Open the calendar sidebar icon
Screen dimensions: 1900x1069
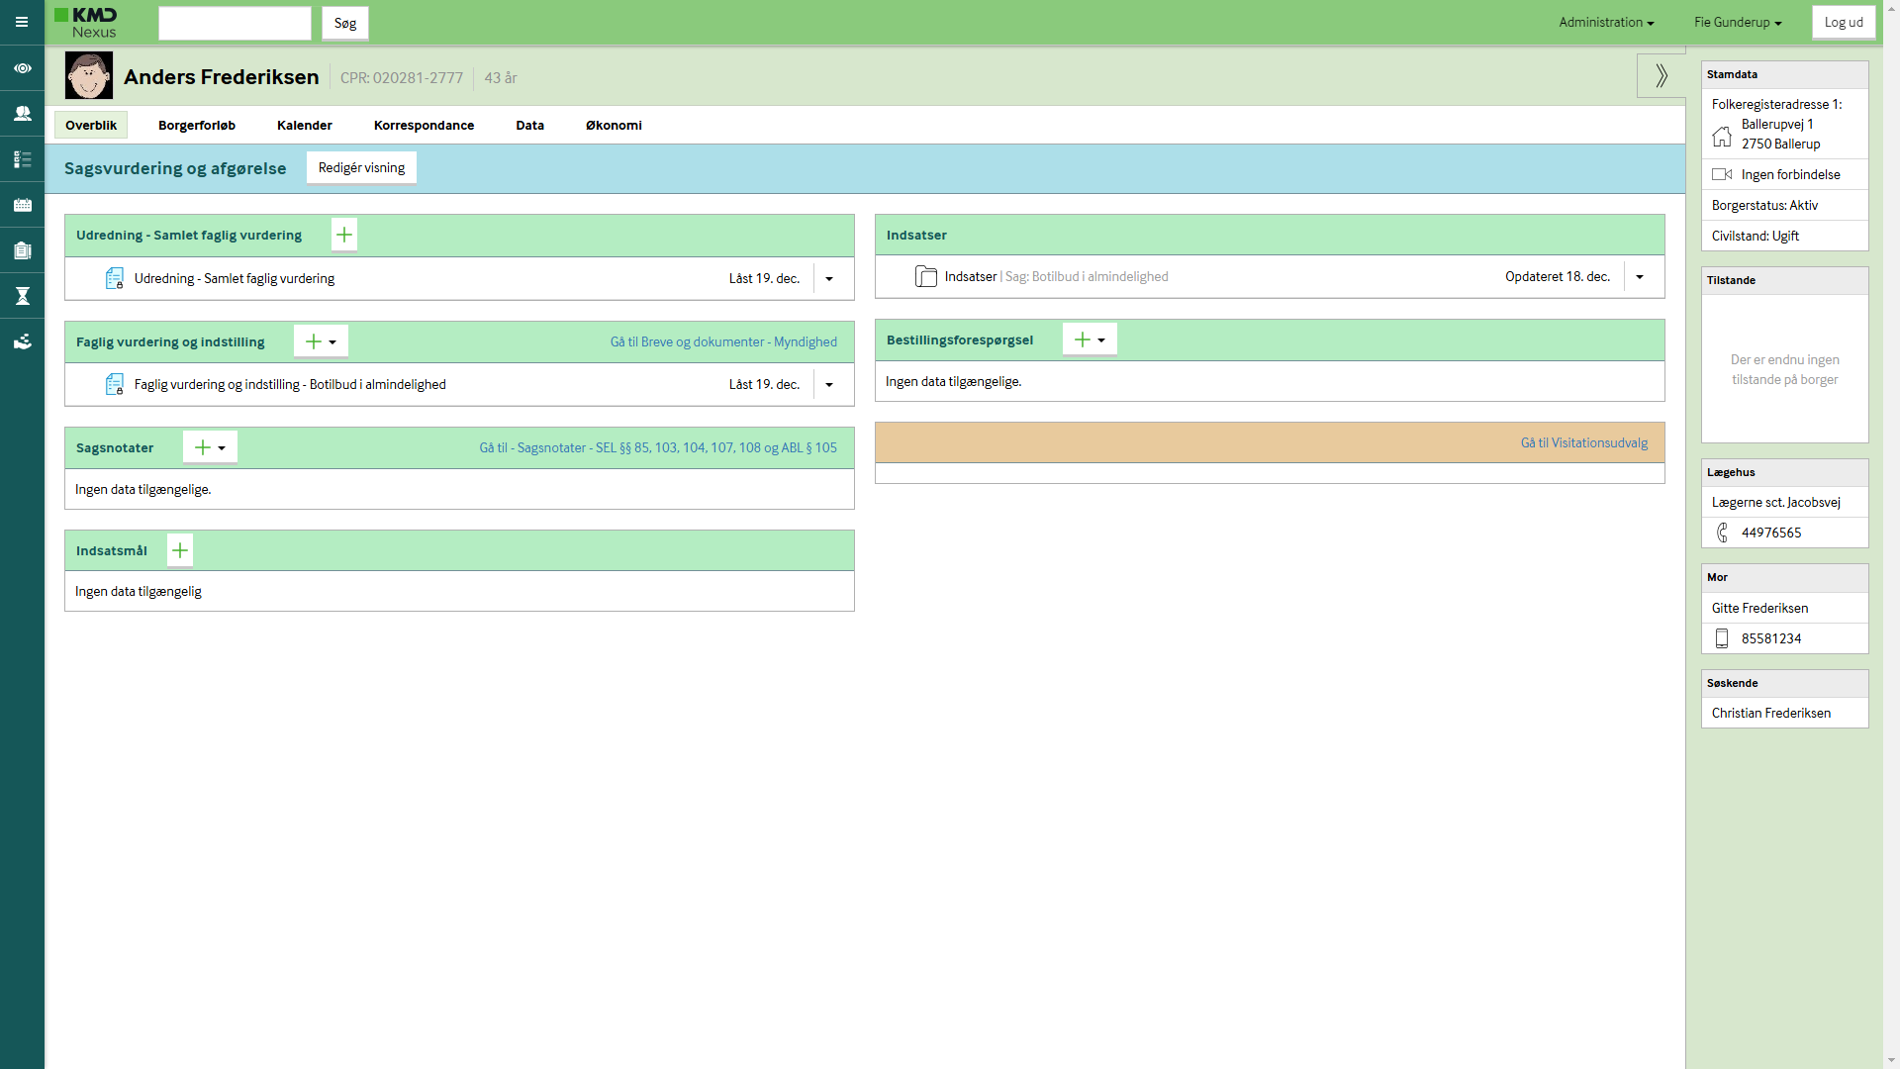[22, 205]
